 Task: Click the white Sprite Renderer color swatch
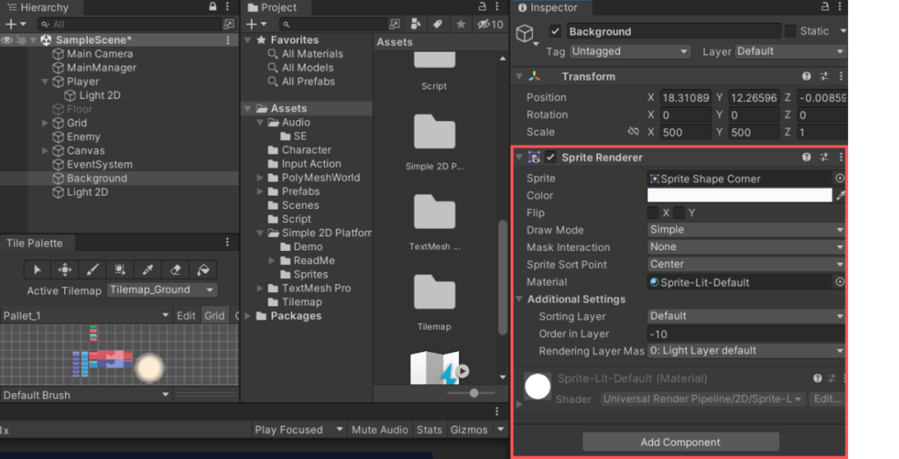tap(739, 196)
